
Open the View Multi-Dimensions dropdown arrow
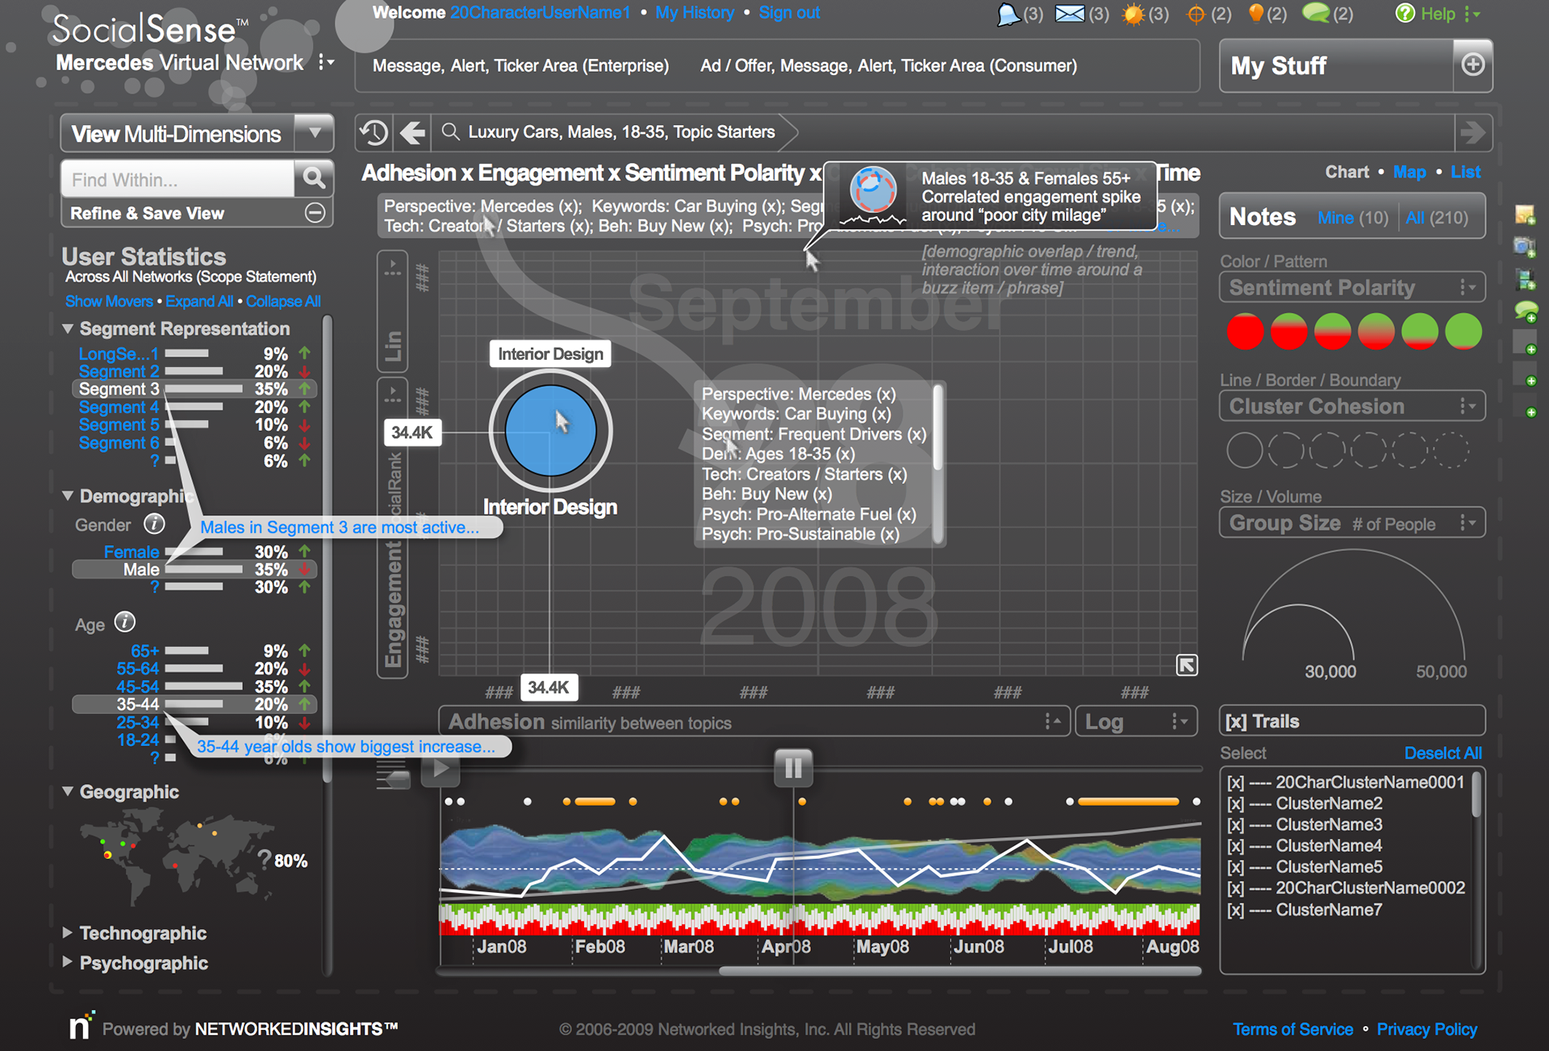click(x=315, y=132)
